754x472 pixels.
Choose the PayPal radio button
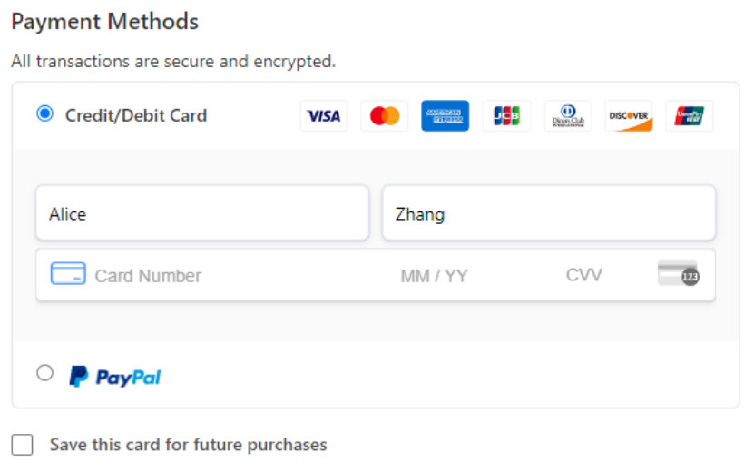(x=45, y=373)
